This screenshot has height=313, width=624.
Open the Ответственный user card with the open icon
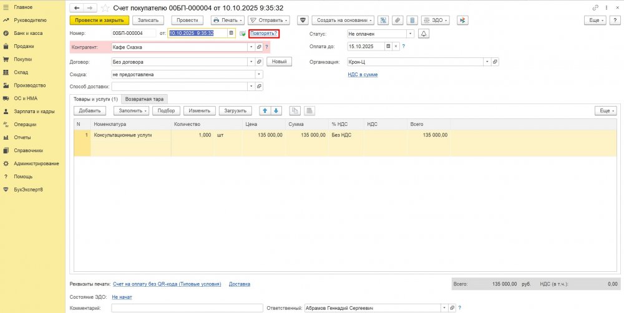(452, 308)
